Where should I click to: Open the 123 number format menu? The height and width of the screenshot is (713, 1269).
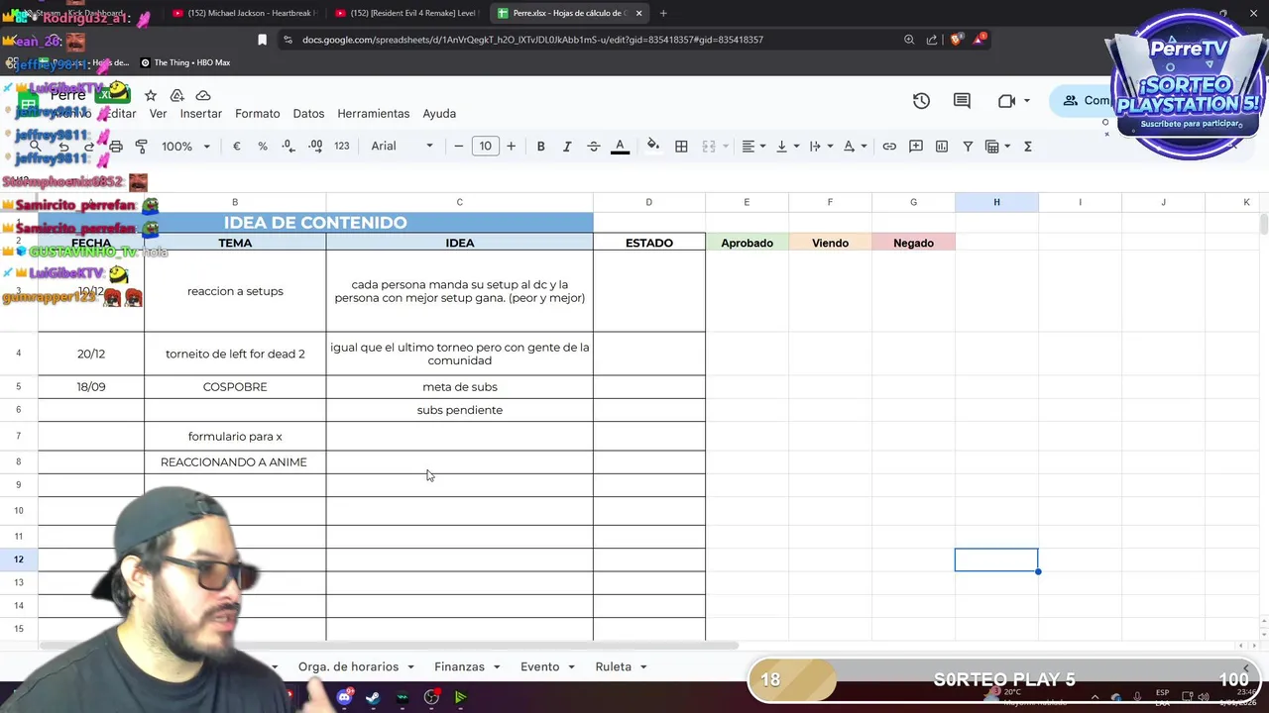(342, 146)
